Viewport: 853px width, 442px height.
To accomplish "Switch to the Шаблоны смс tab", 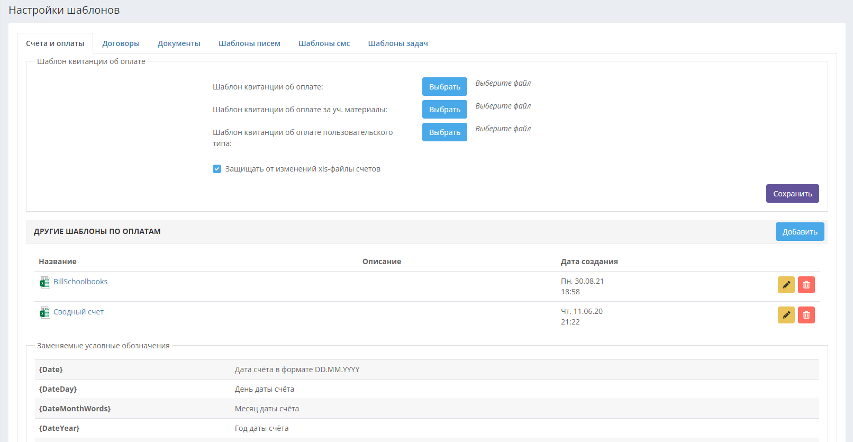I will click(x=324, y=43).
